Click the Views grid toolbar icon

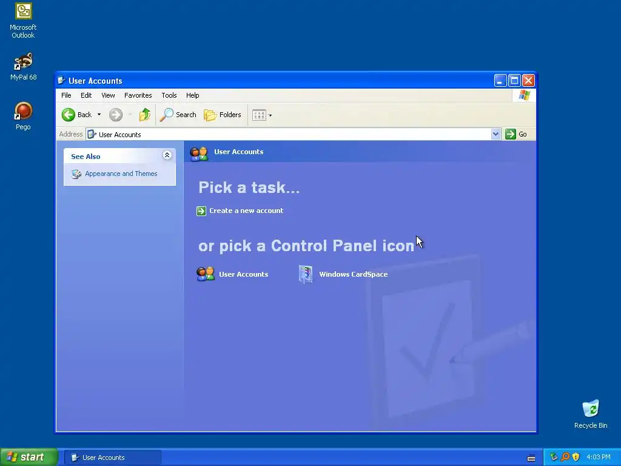tap(259, 115)
